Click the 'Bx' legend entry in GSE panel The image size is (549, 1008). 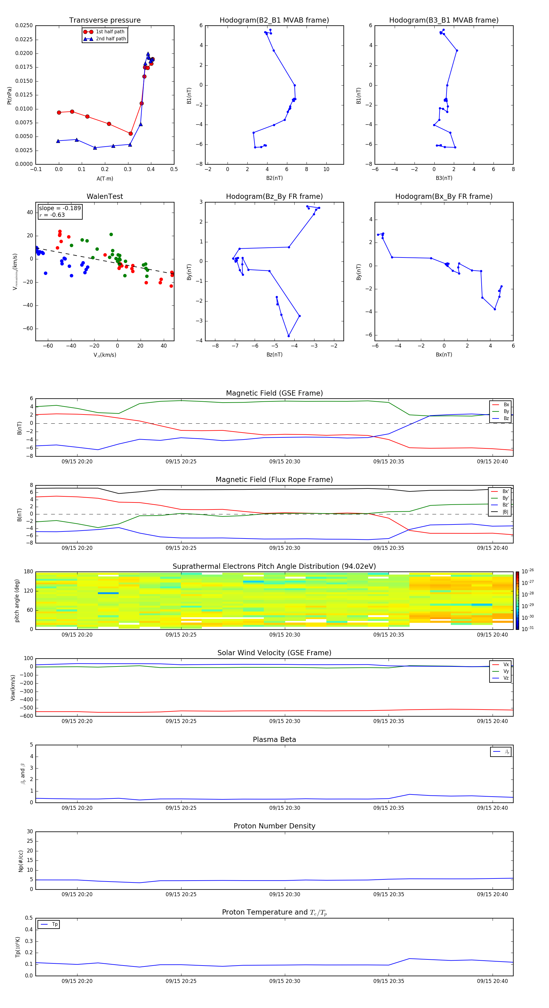pyautogui.click(x=501, y=405)
